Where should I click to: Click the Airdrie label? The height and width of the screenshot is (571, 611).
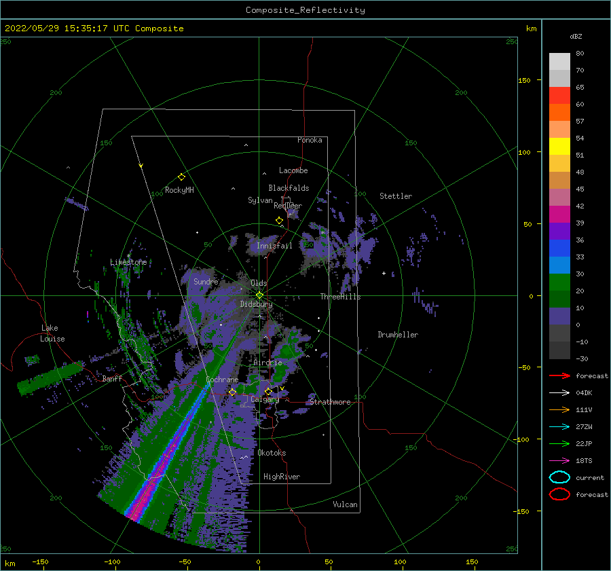click(x=267, y=363)
